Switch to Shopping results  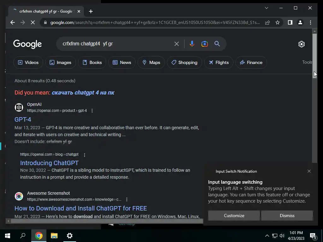(x=184, y=62)
